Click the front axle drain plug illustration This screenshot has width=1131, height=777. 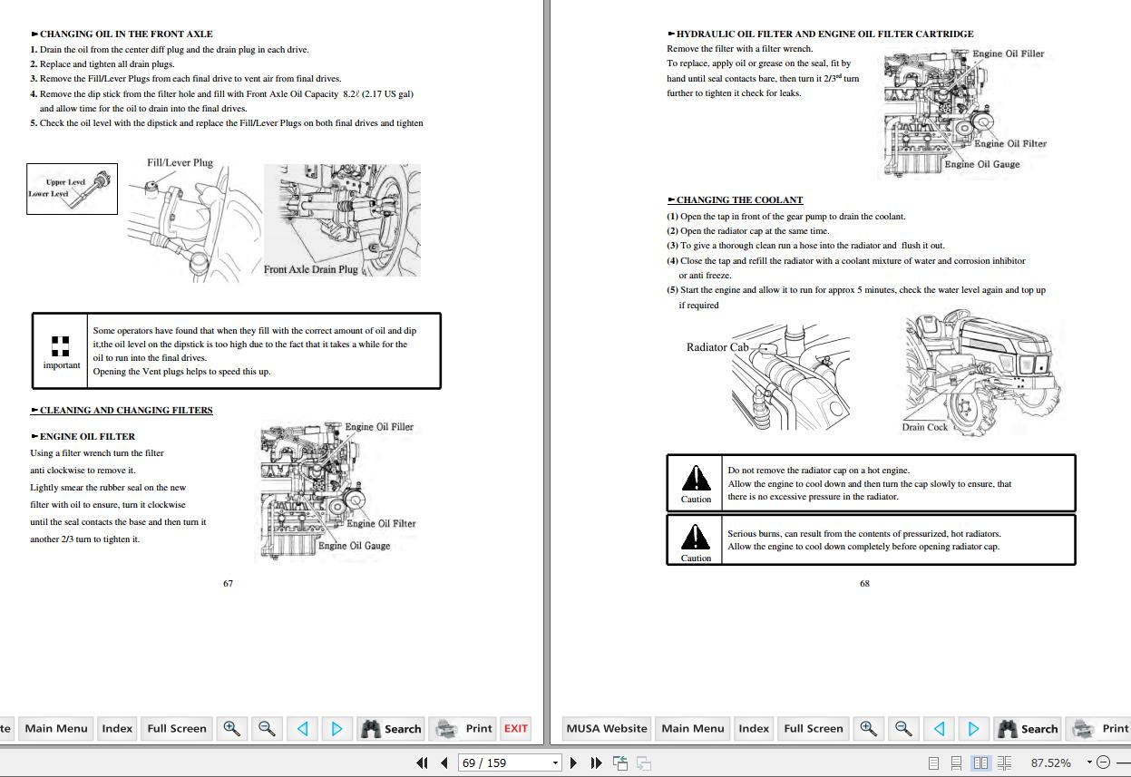pos(342,220)
